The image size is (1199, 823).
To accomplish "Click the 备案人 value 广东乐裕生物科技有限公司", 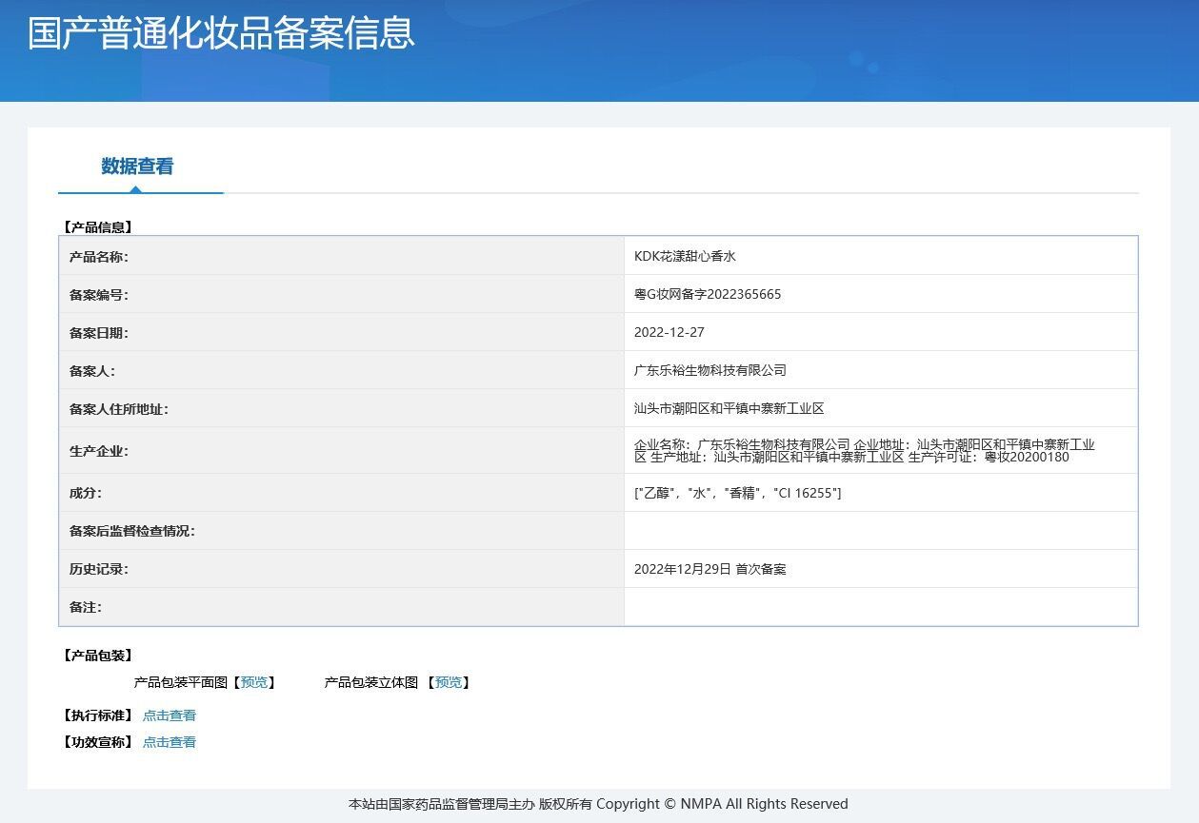I will tap(710, 370).
